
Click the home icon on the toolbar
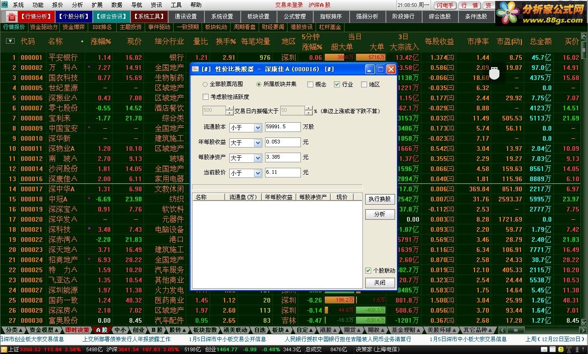click(11, 17)
